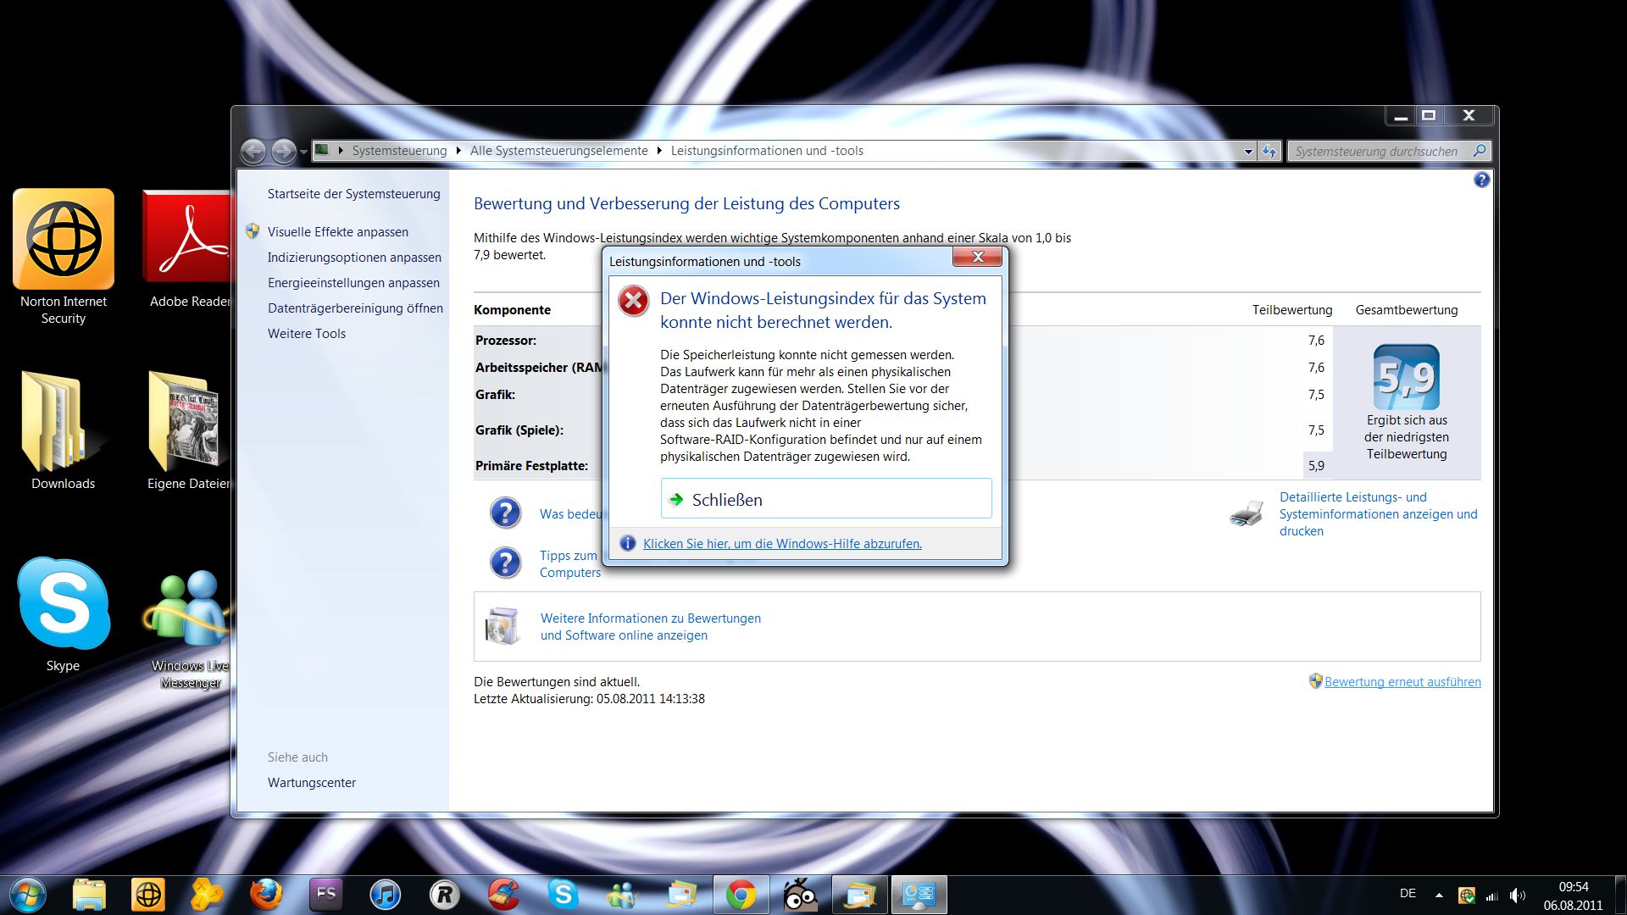Click the Schließen button in error dialog
Screen dimensions: 1627x915
pos(825,500)
